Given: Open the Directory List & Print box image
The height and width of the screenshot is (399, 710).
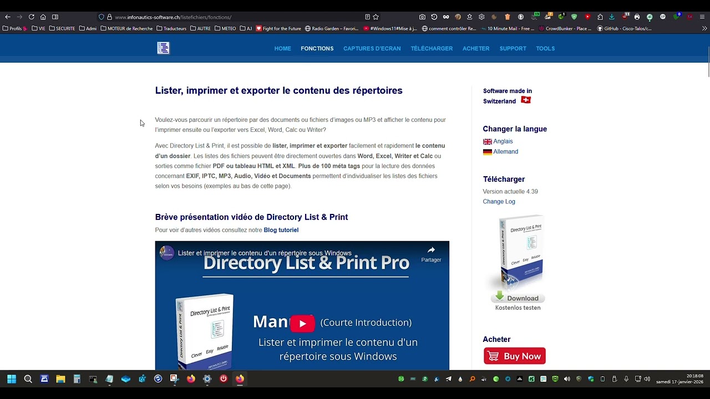Looking at the screenshot, I should [x=520, y=252].
